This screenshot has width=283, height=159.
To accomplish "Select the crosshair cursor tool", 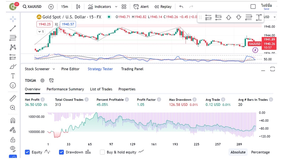I will coord(13,19).
